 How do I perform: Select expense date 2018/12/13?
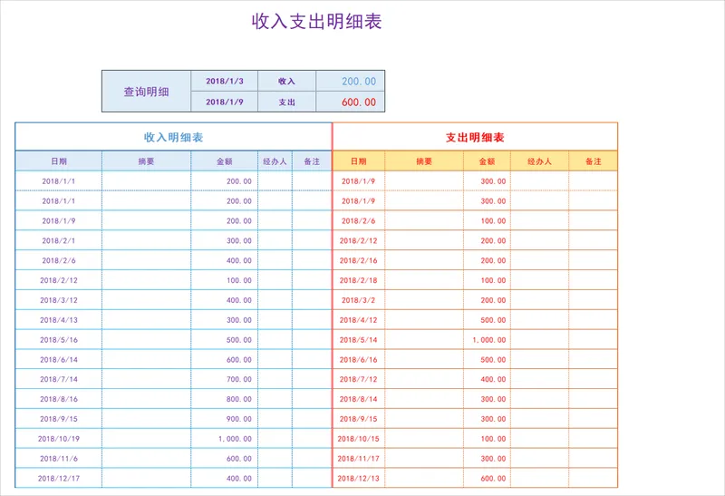coord(358,479)
